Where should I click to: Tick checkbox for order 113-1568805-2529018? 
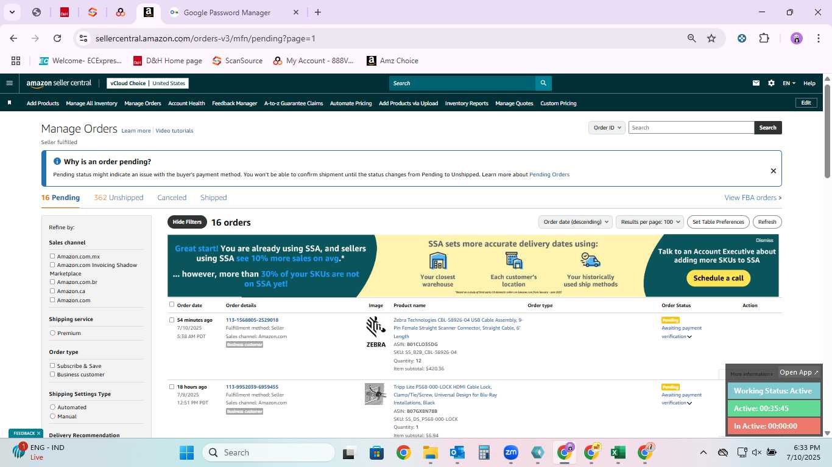pos(172,320)
